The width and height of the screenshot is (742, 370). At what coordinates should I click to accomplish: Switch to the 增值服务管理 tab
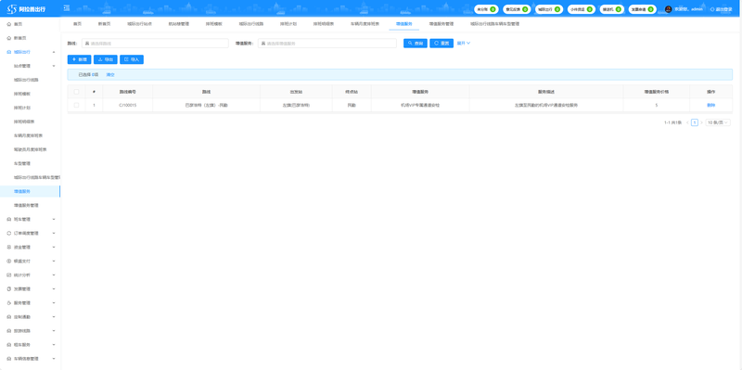(x=441, y=24)
